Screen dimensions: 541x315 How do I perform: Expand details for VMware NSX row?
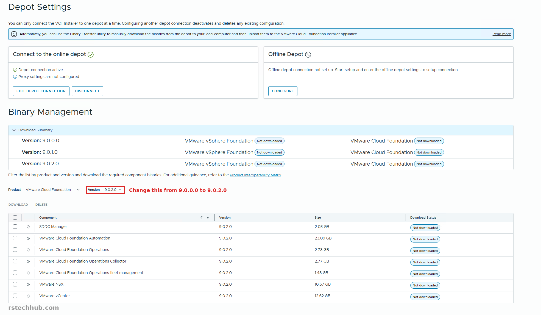[28, 285]
